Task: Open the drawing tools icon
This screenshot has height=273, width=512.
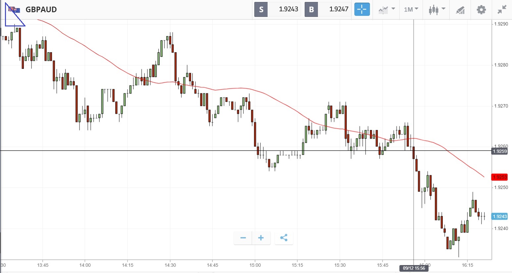Action: (x=460, y=10)
